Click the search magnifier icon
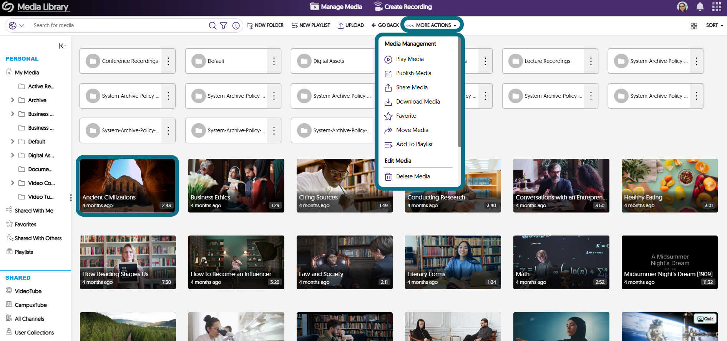Image resolution: width=727 pixels, height=341 pixels. pyautogui.click(x=212, y=25)
